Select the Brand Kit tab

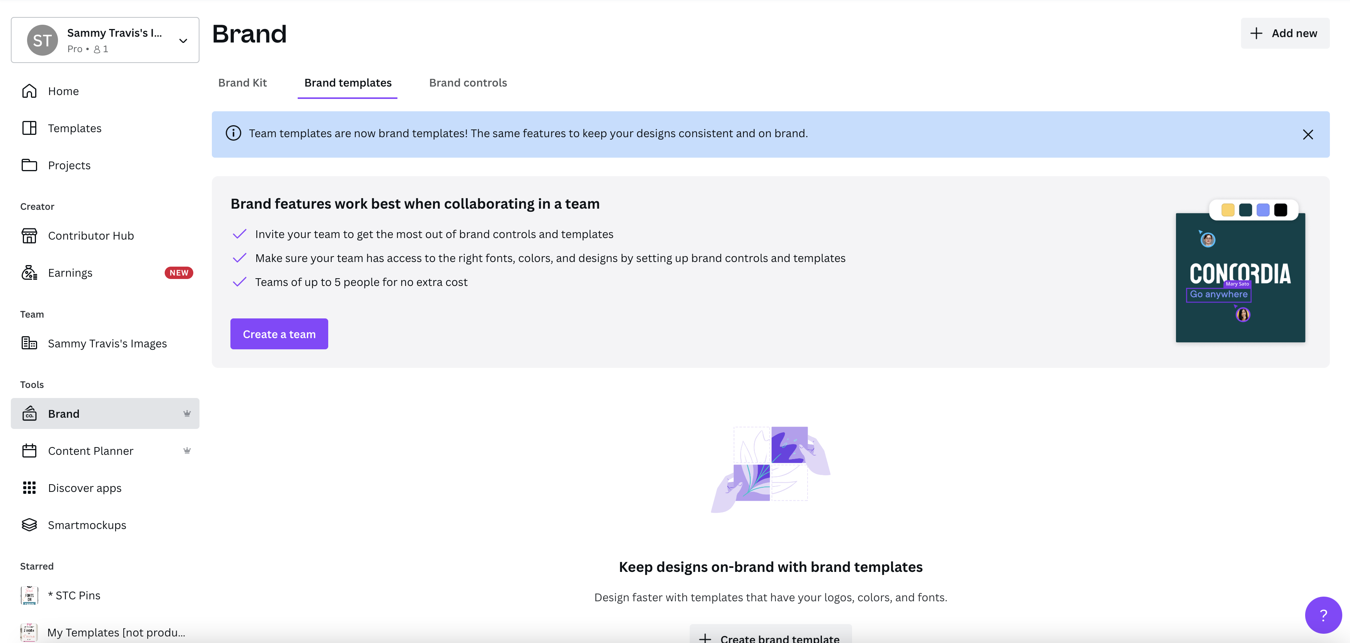tap(243, 83)
